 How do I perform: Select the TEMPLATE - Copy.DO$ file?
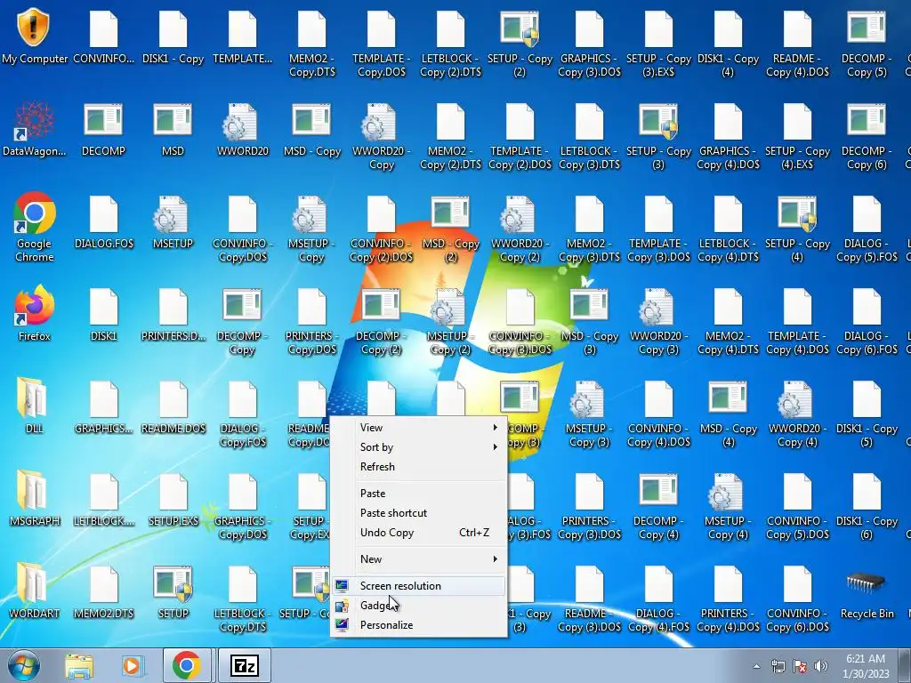381,43
